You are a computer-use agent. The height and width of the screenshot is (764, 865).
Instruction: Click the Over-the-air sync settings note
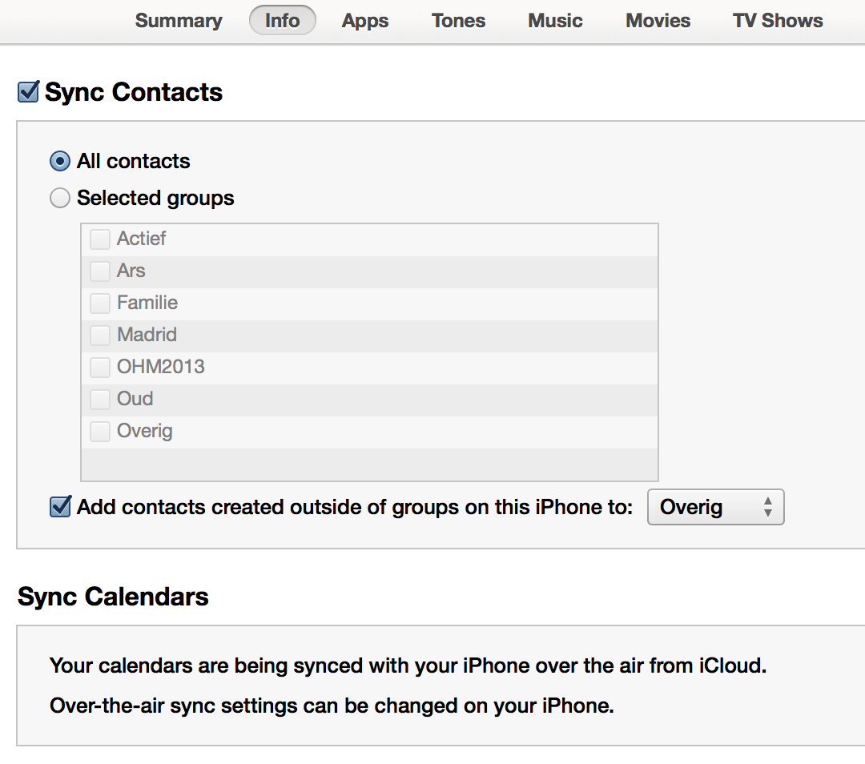[x=332, y=706]
